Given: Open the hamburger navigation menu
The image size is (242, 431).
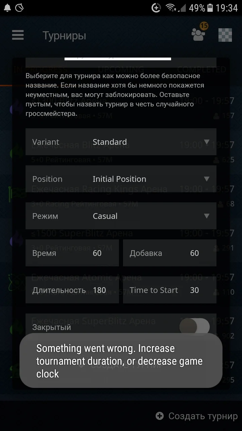Looking at the screenshot, I should [x=18, y=35].
